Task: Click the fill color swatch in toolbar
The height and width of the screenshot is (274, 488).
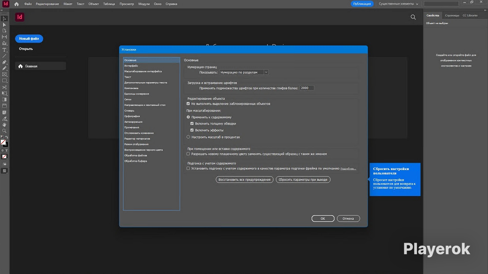Action: (x=3, y=142)
